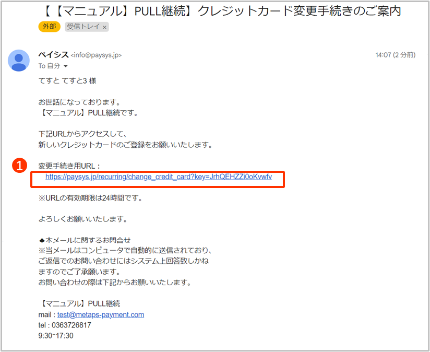Viewport: 430px width, 352px height.
Task: Click the sender address info@paysys.jp
Action: [96, 55]
